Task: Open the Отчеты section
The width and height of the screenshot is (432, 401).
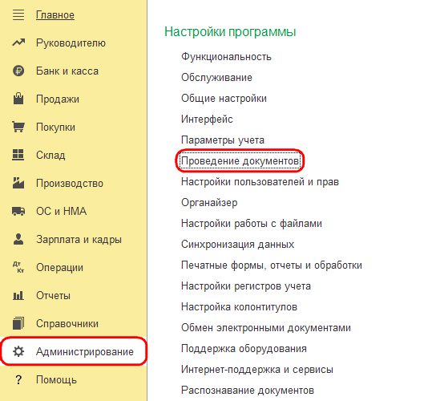Action: 53,296
